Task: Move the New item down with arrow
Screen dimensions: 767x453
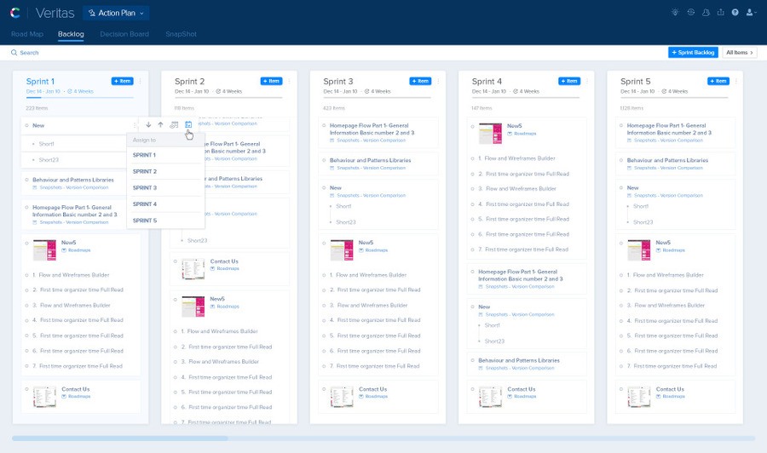Action: 148,125
